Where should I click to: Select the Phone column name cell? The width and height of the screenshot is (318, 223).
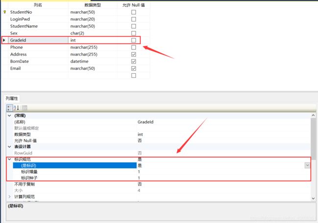pos(38,47)
